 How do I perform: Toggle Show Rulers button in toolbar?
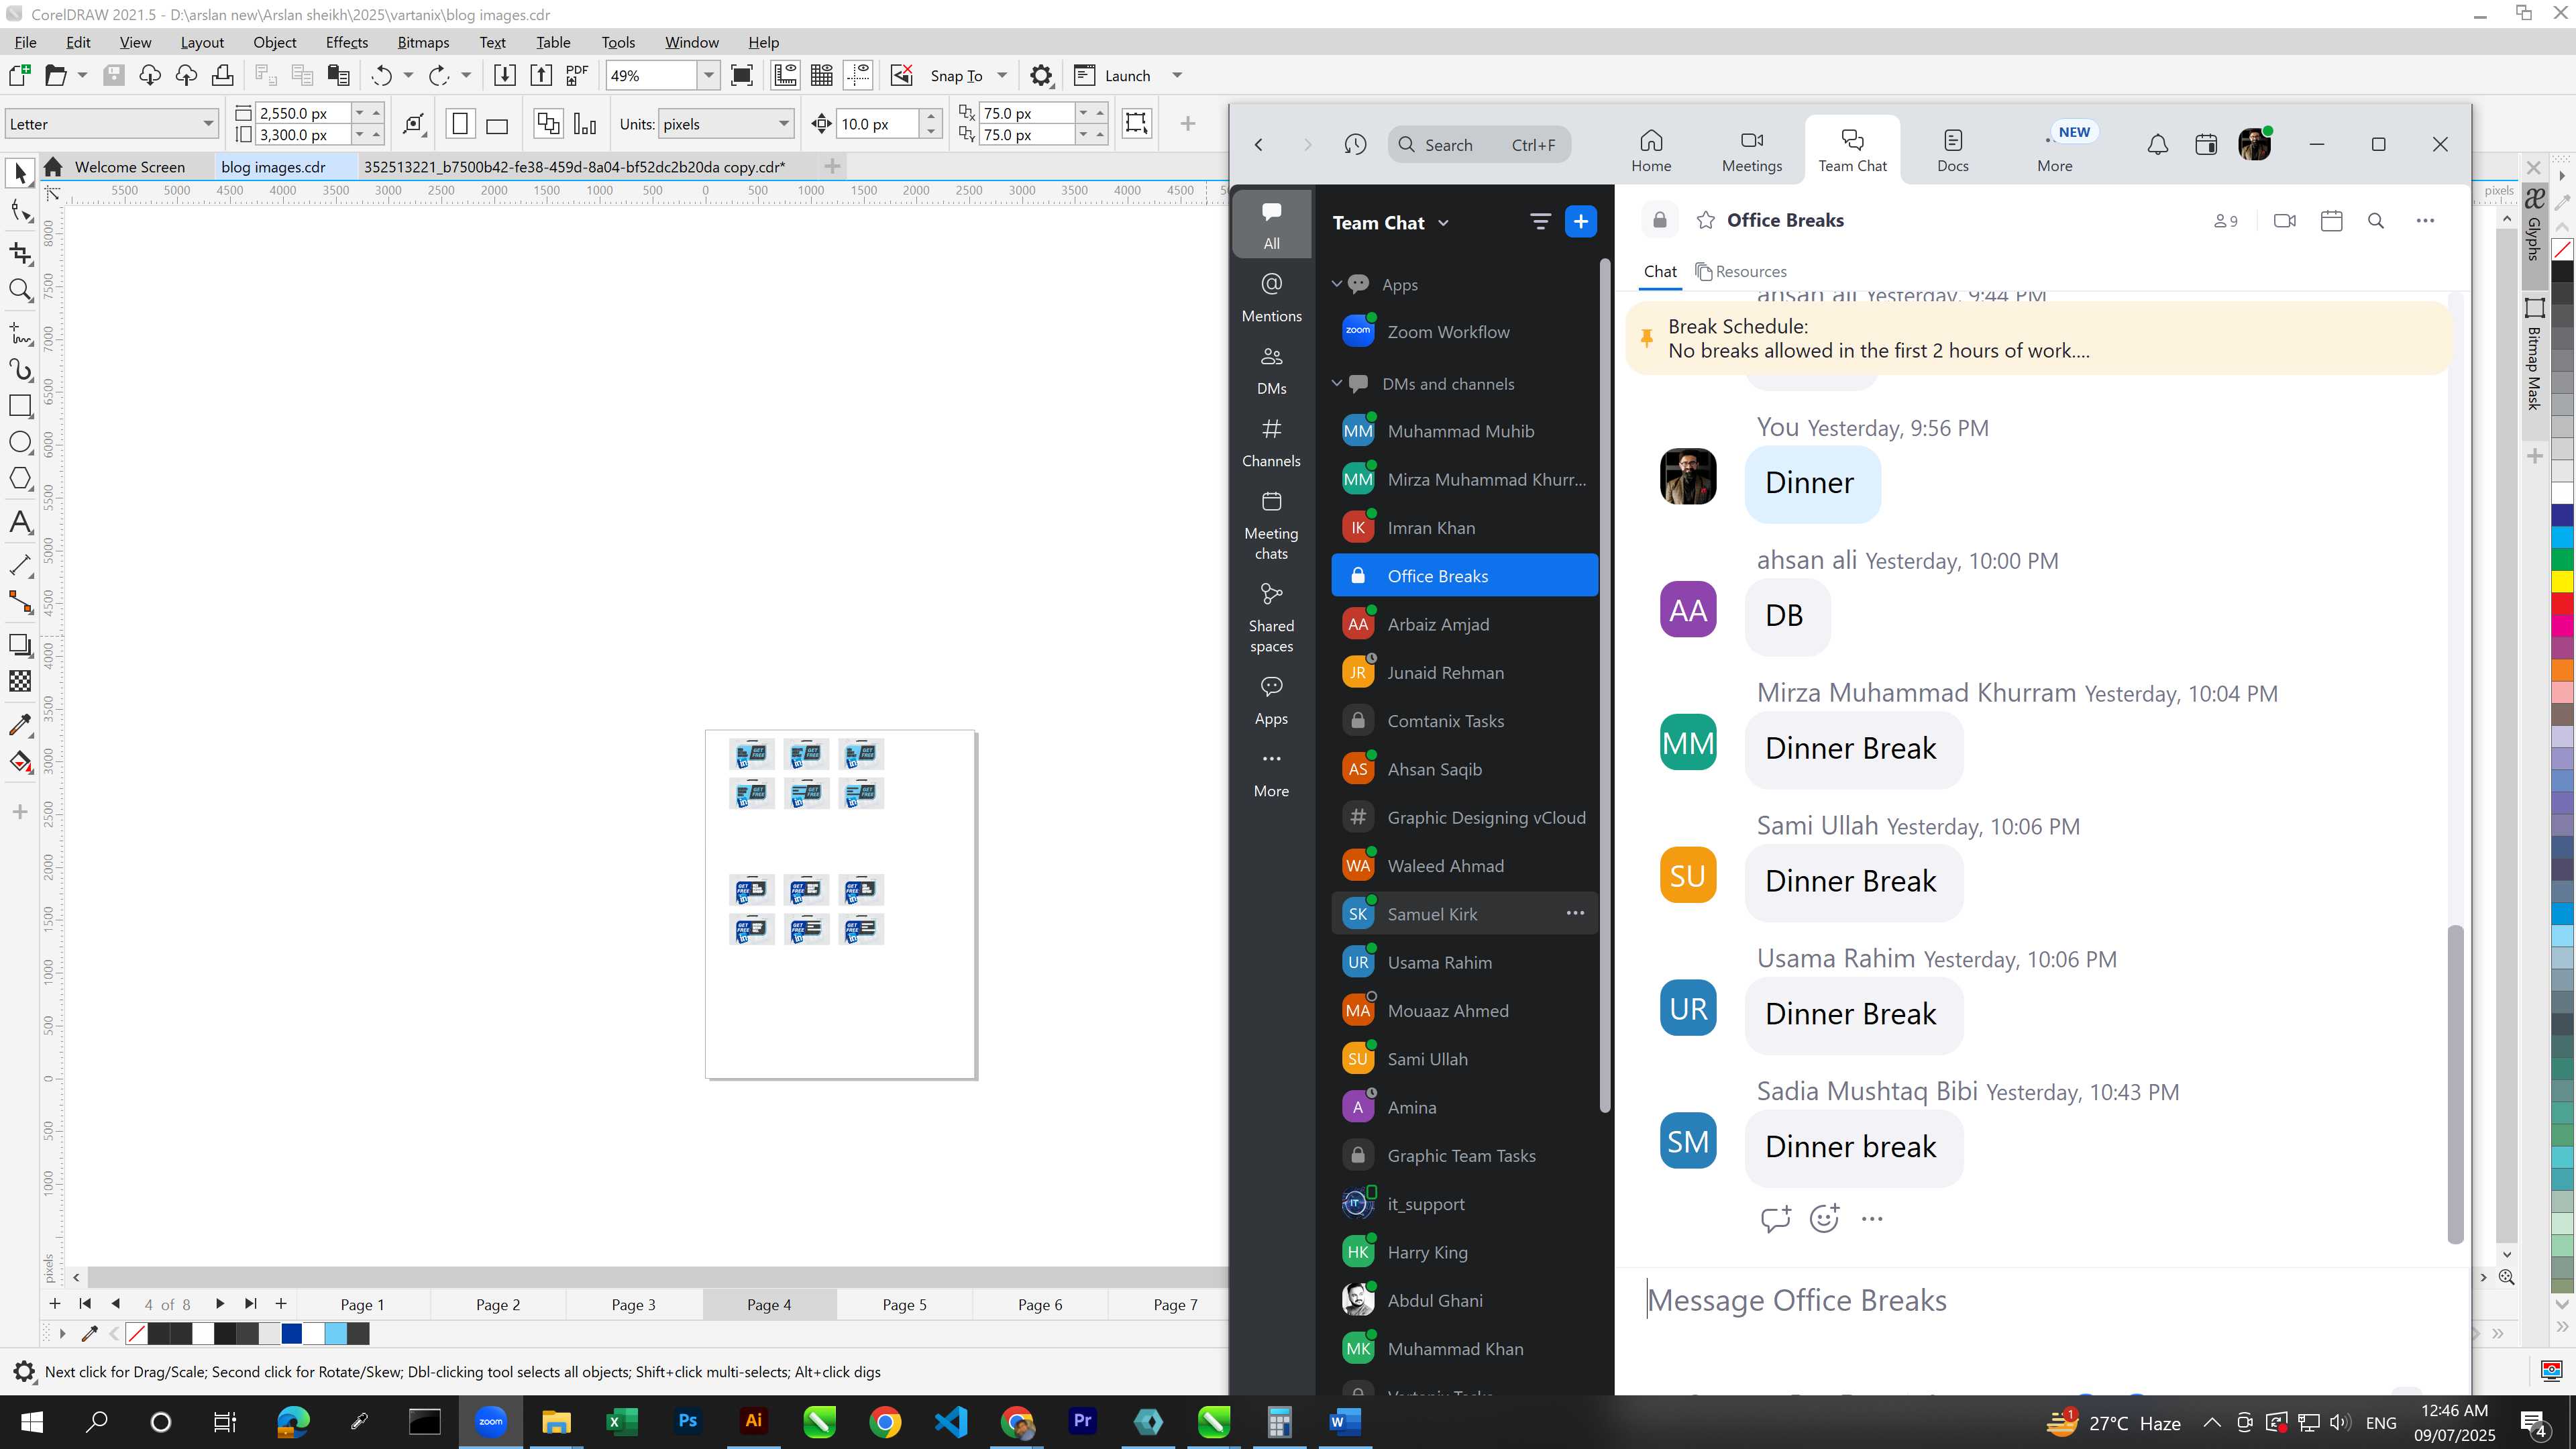(785, 75)
